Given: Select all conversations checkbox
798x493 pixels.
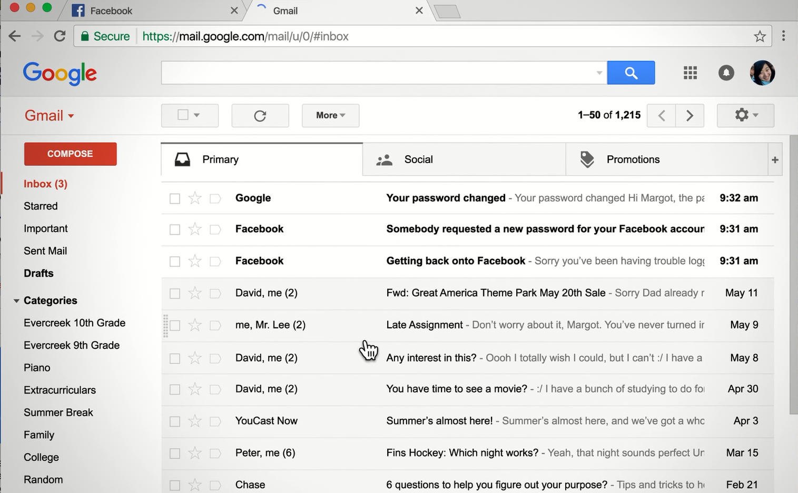Looking at the screenshot, I should [x=184, y=115].
